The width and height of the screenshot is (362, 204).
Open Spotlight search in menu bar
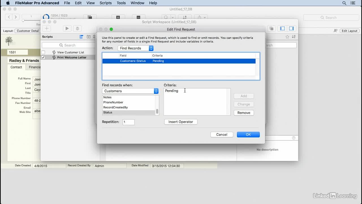click(x=344, y=3)
